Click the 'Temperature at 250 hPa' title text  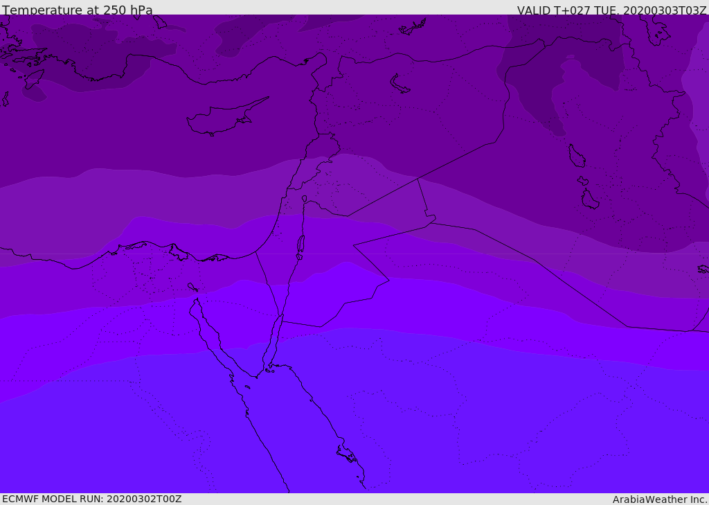(x=78, y=10)
